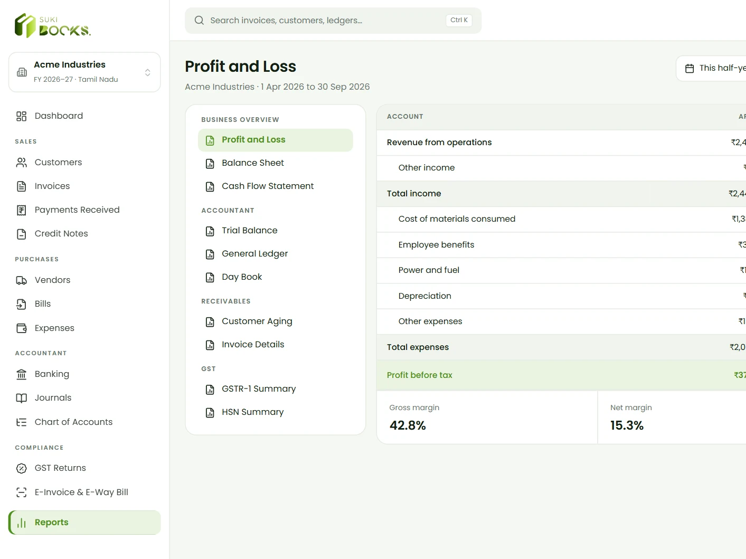Click the Invoices document icon

(21, 186)
